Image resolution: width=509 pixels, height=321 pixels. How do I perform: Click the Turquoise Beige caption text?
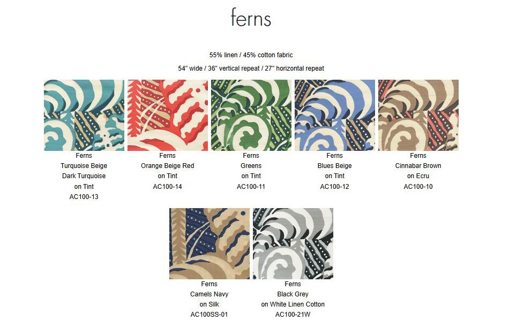[x=84, y=166]
